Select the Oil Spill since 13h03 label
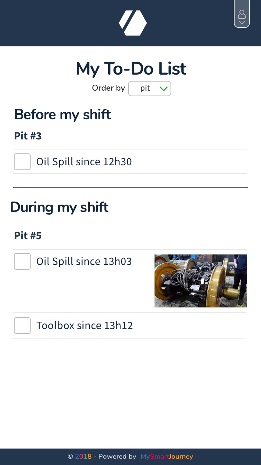Viewport: 261px width, 465px height. tap(84, 261)
